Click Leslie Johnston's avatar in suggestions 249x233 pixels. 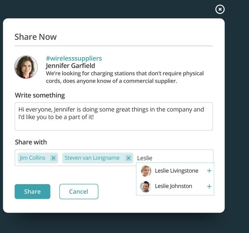pos(146,187)
